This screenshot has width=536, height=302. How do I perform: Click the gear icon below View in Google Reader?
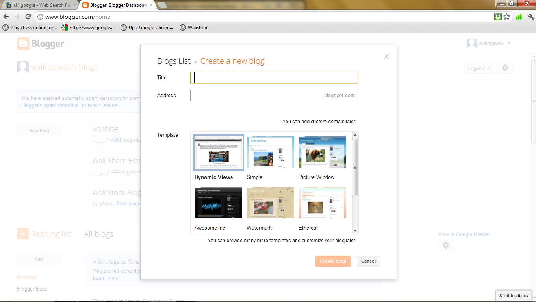(x=445, y=245)
